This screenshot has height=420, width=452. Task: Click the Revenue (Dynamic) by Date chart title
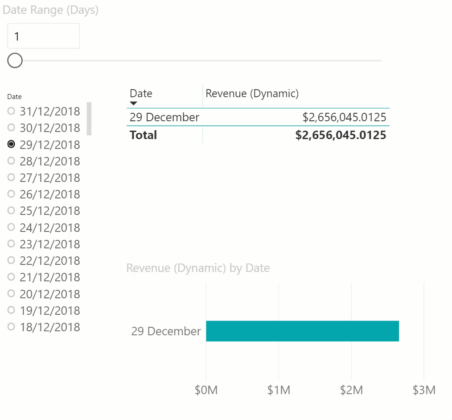pos(198,268)
